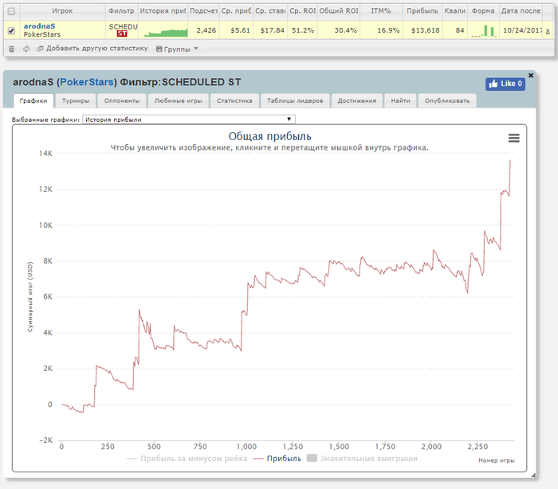This screenshot has height=489, width=558.
Task: Click the $5.61 average profit value
Action: [240, 30]
